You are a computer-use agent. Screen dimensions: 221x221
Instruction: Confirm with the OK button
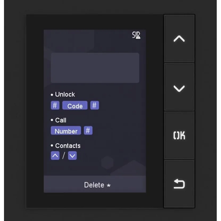(x=179, y=135)
